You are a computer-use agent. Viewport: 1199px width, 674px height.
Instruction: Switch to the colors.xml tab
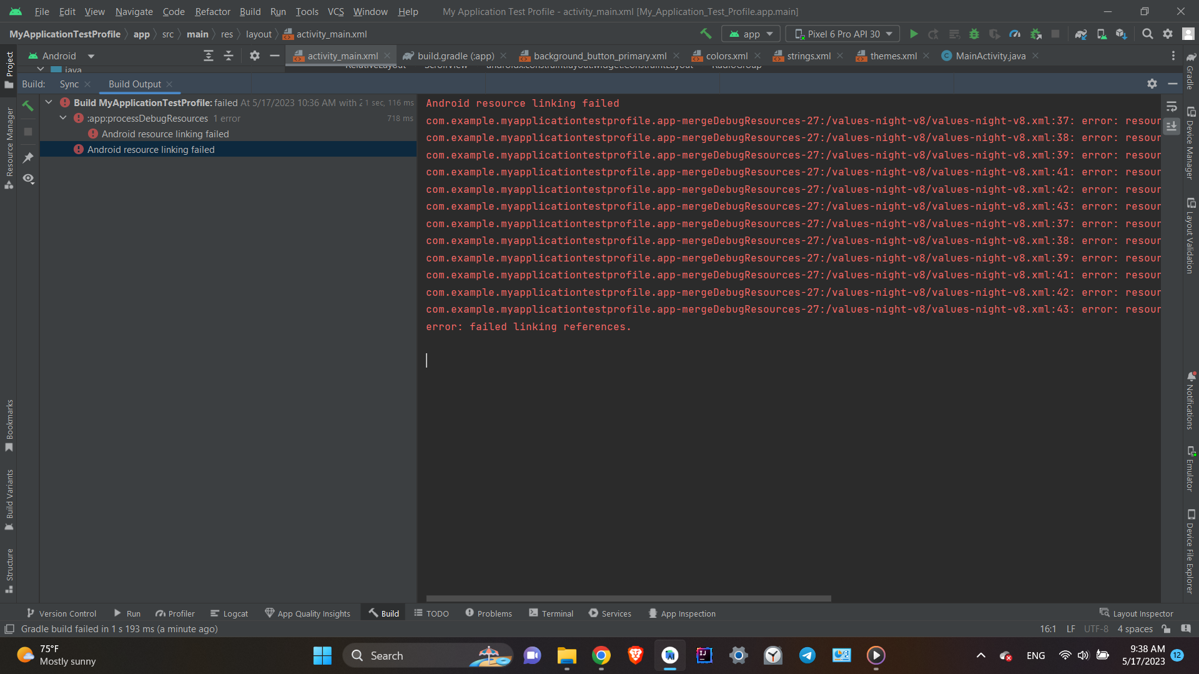(x=726, y=56)
